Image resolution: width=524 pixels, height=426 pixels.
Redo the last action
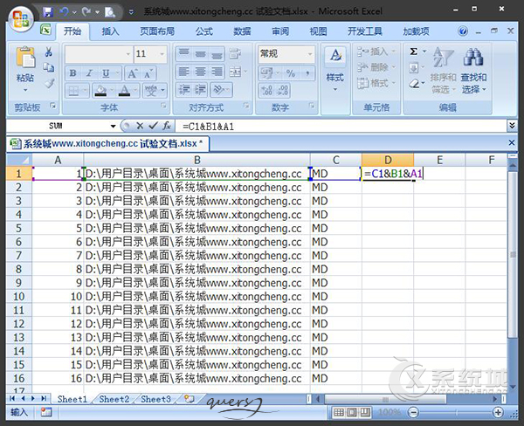(86, 12)
